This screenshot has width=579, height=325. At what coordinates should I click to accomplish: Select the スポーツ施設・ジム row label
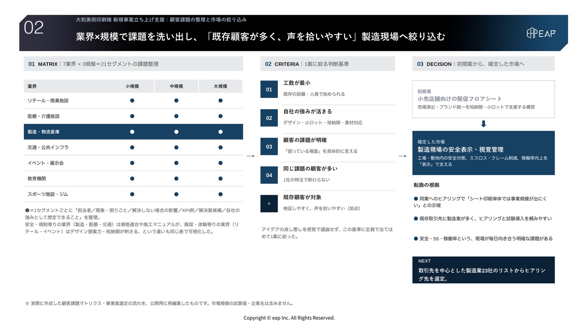48,194
